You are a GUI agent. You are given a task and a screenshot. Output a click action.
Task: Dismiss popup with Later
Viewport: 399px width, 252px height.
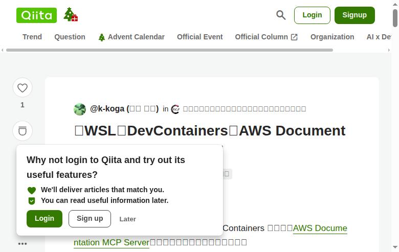pyautogui.click(x=127, y=219)
